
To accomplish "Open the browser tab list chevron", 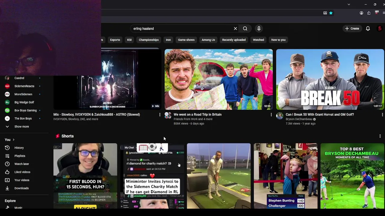I will click(349, 4).
